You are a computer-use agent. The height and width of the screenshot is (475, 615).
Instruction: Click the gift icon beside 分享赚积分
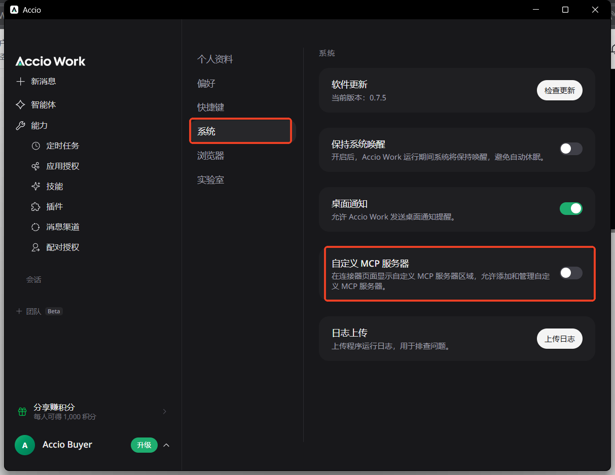tap(22, 412)
